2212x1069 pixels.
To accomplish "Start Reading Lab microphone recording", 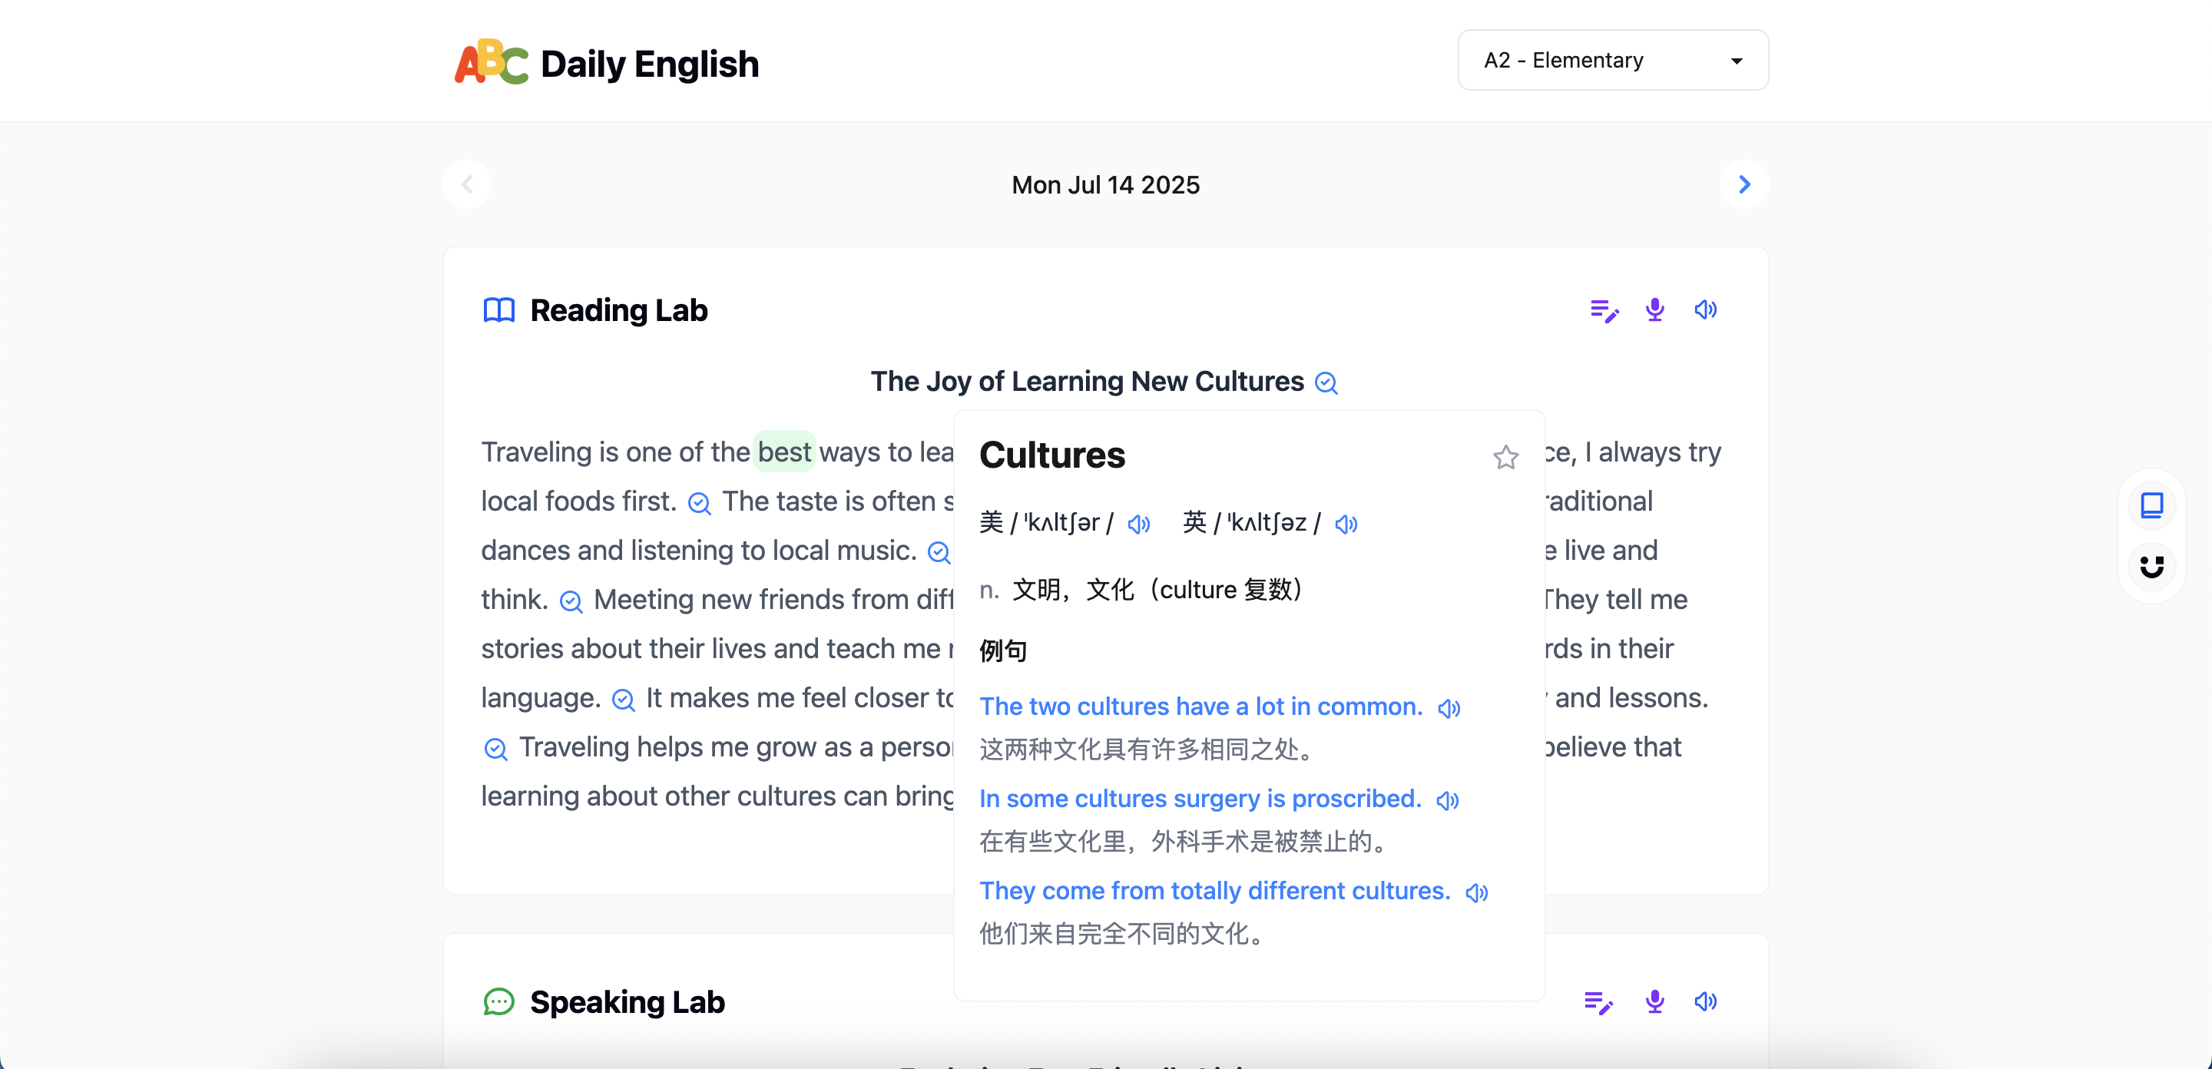I will click(x=1654, y=310).
